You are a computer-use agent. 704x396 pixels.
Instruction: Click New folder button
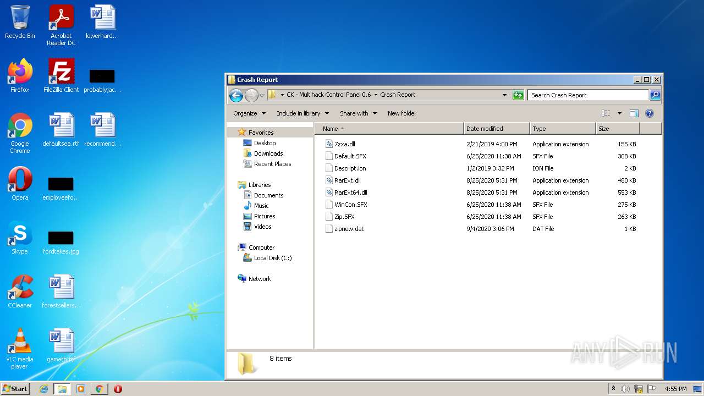pyautogui.click(x=402, y=113)
